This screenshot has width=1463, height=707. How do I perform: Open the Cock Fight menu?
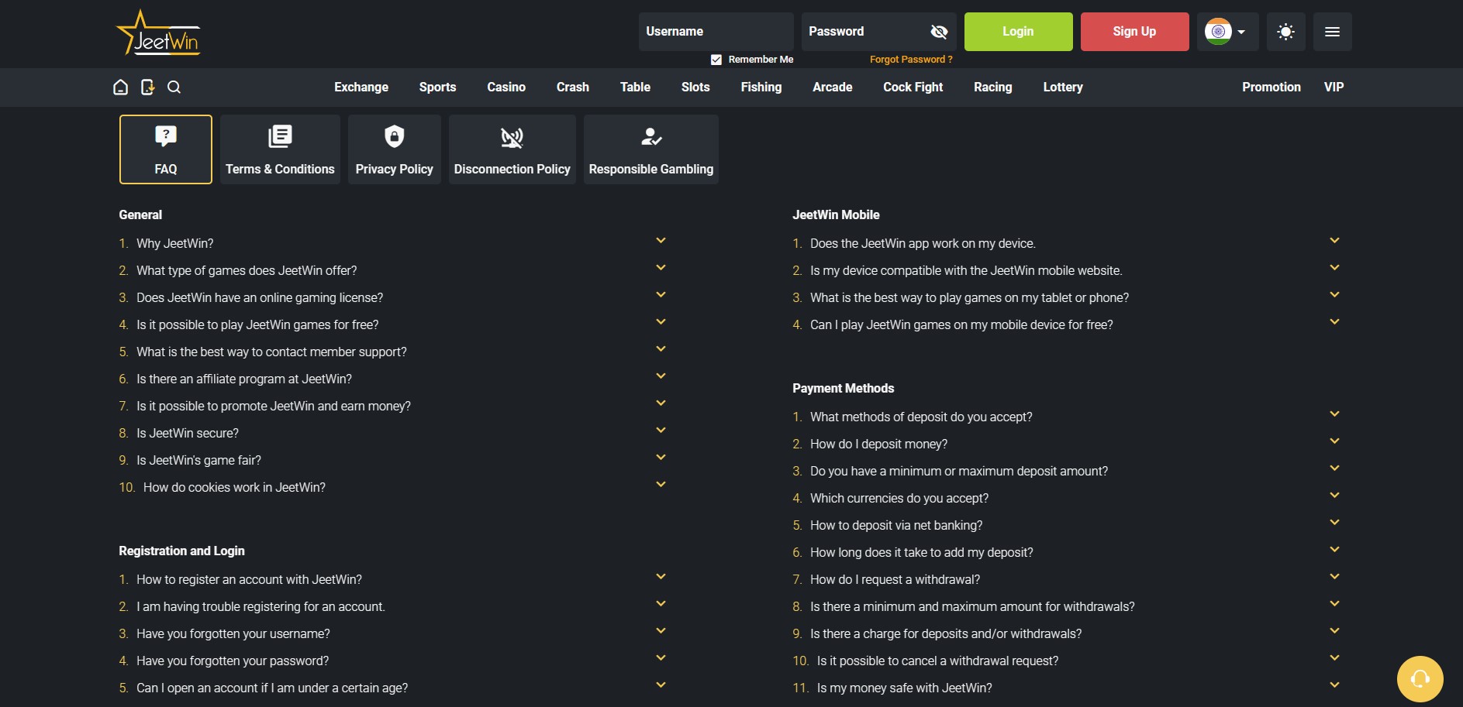(913, 88)
